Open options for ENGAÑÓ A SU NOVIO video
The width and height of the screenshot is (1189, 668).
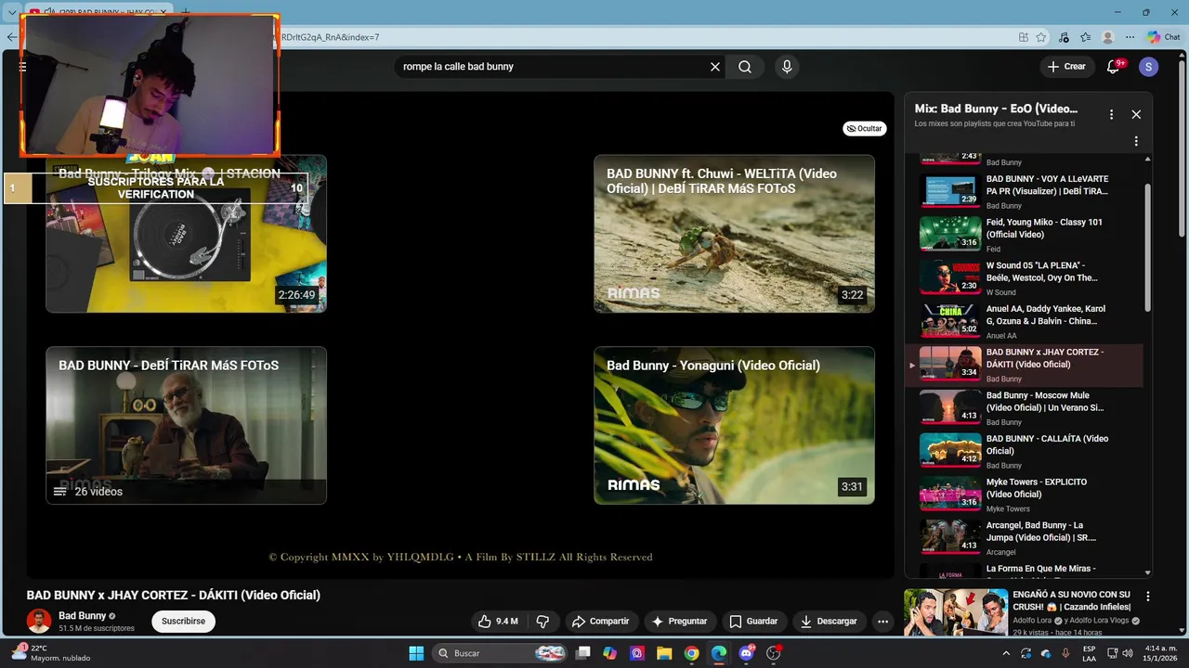1148,597
